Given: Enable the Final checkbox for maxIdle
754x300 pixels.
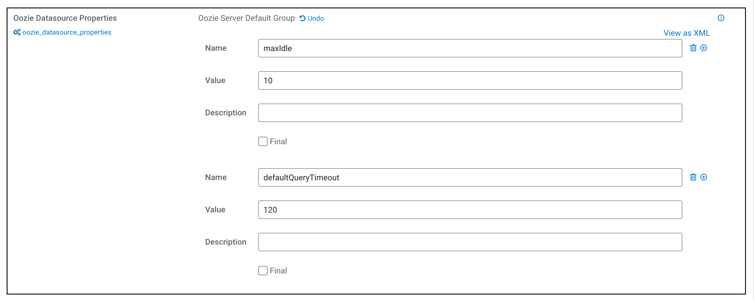Looking at the screenshot, I should click(263, 142).
